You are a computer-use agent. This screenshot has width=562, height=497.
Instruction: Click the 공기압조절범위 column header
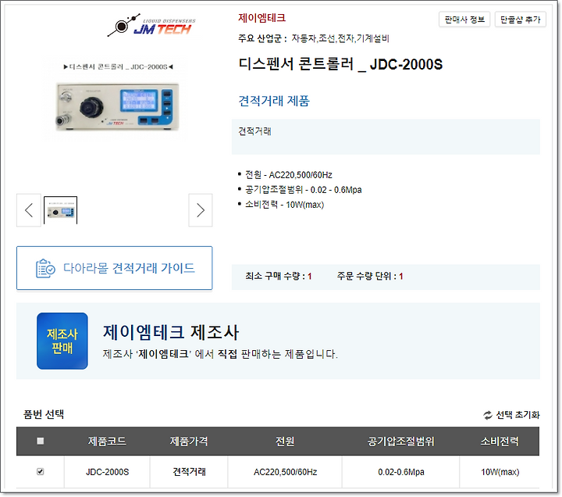point(400,441)
